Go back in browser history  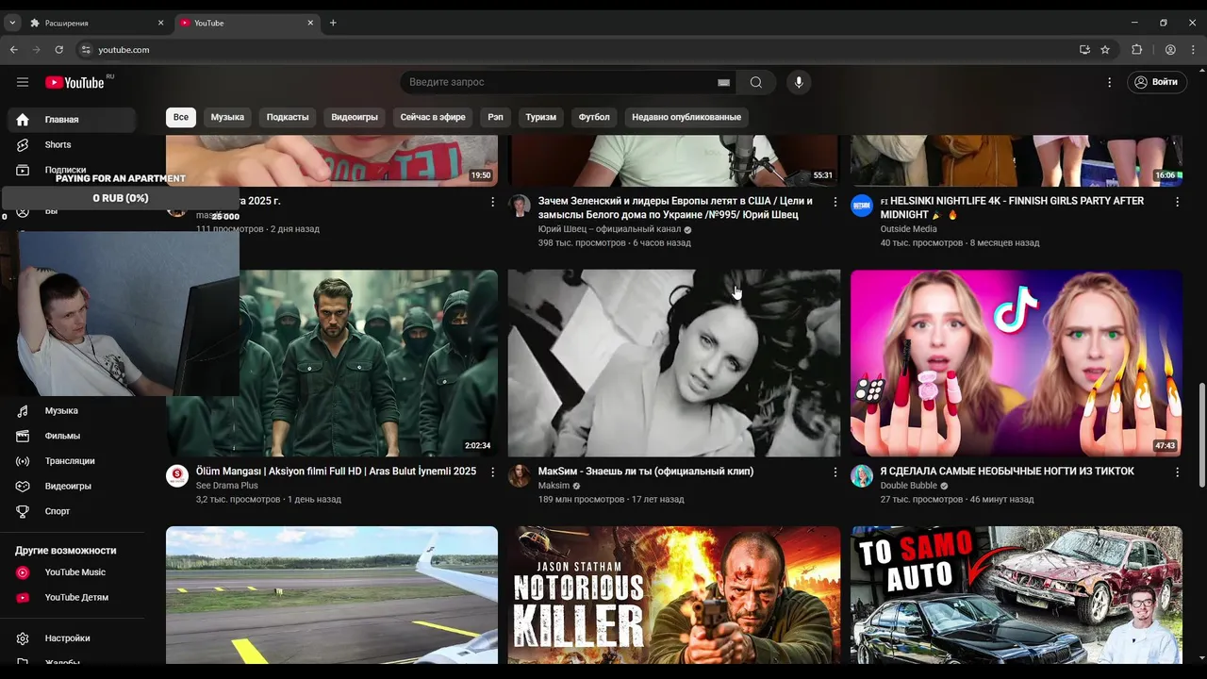14,50
